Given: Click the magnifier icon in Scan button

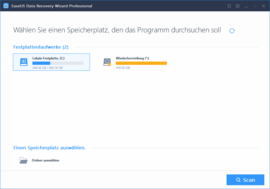Looking at the screenshot, I should (x=238, y=180).
